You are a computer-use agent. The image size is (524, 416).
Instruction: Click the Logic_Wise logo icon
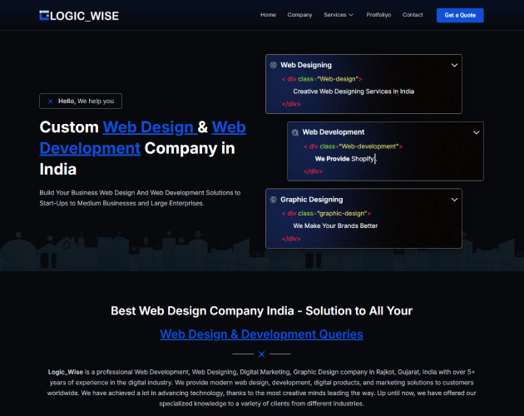pyautogui.click(x=44, y=15)
